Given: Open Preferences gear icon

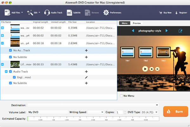Looking at the screenshot, I should coord(106,12).
